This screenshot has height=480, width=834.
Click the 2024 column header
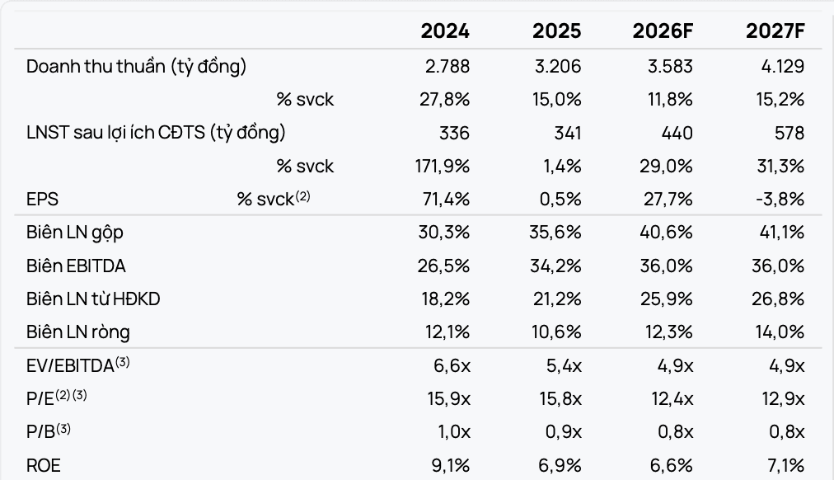click(445, 31)
